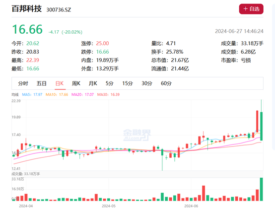Click the 成交量: 33.18万手 label above volume chart
The height and width of the screenshot is (211, 275).
[26, 174]
